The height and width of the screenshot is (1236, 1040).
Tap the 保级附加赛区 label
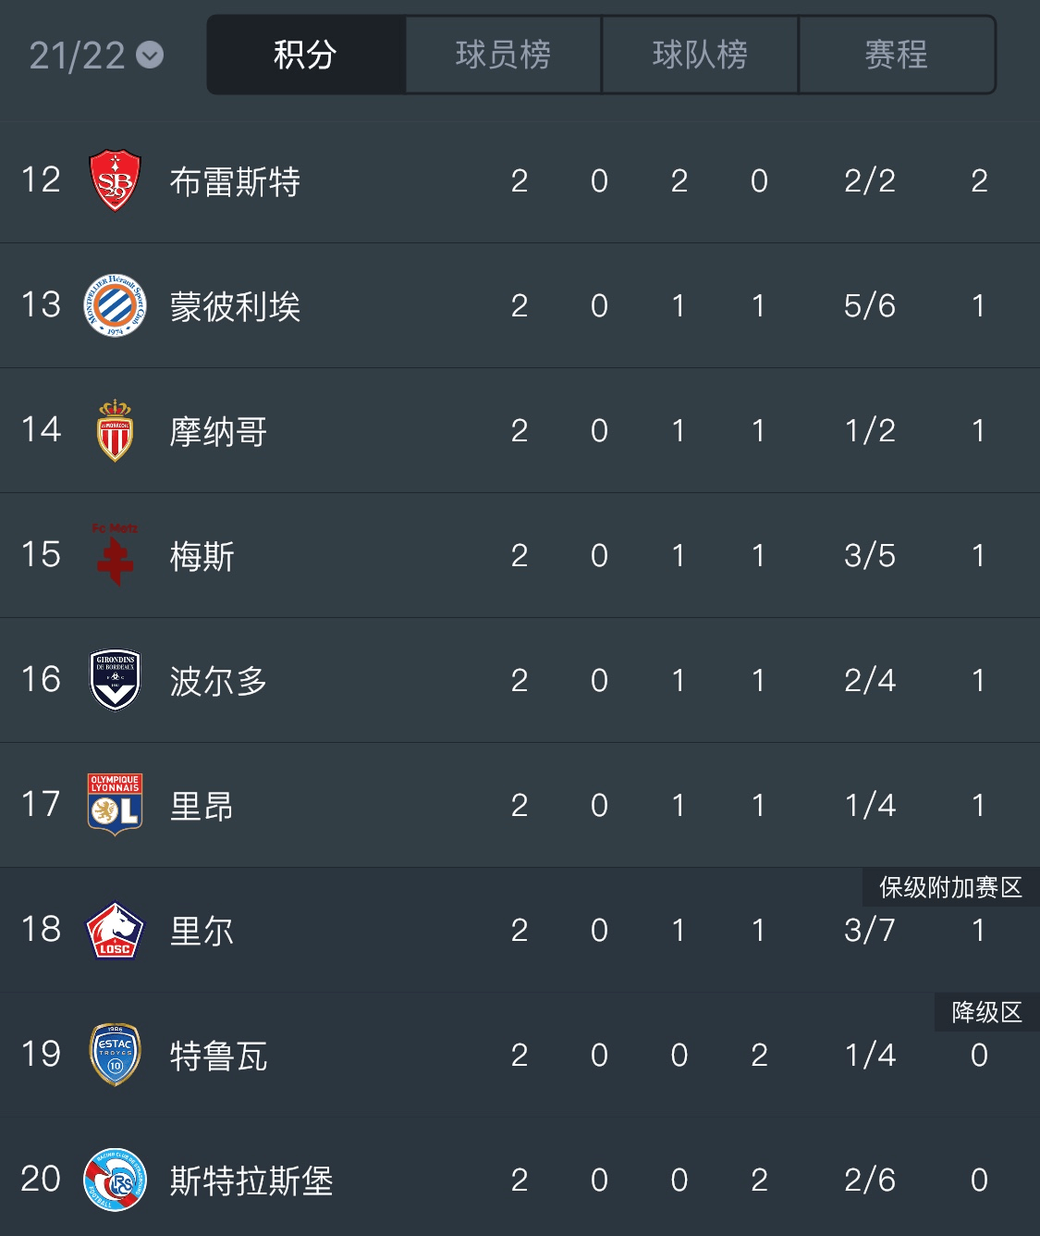950,887
